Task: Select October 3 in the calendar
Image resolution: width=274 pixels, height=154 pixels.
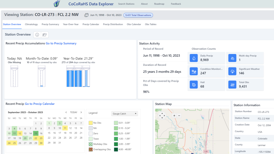Action: coord(60,123)
